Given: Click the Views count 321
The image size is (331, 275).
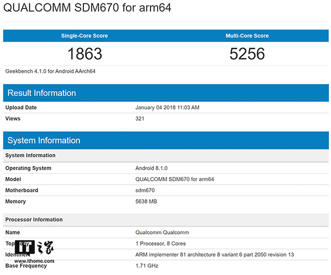Looking at the screenshot, I should coord(140,118).
